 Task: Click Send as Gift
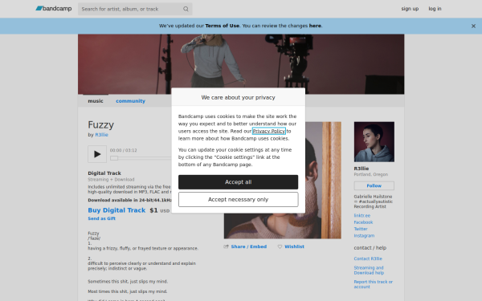coord(102,218)
